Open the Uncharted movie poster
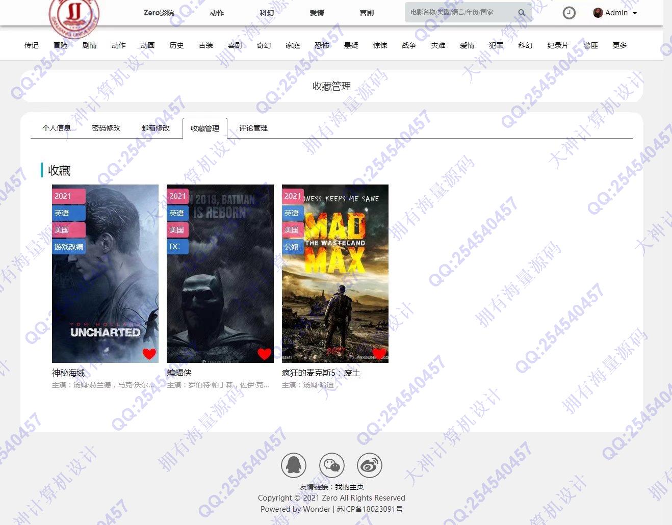 tap(106, 274)
